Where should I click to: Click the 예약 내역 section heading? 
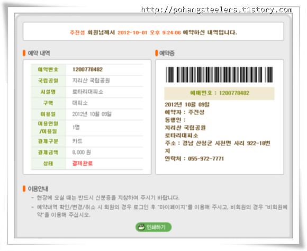[39, 53]
